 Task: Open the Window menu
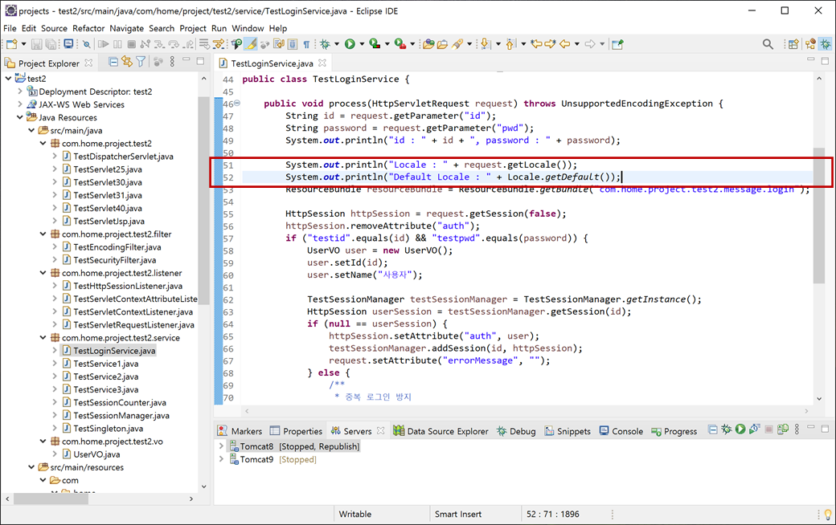[248, 28]
